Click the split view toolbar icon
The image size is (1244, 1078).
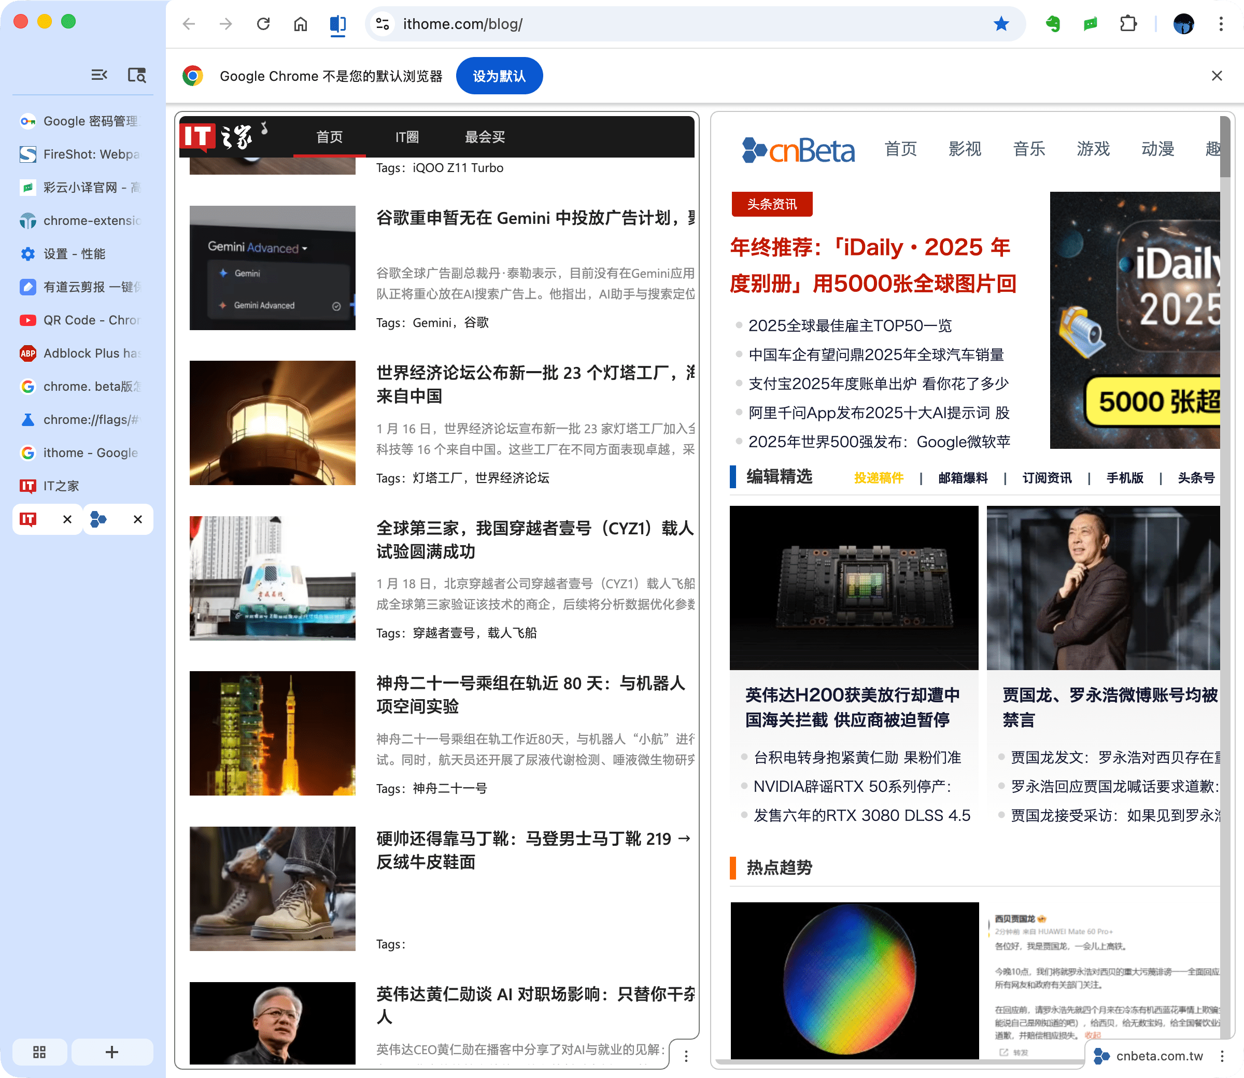(x=337, y=24)
